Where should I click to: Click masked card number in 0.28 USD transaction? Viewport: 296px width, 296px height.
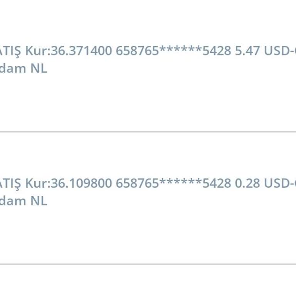click(173, 183)
